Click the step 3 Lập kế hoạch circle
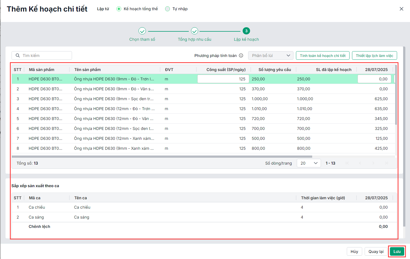 [x=246, y=31]
